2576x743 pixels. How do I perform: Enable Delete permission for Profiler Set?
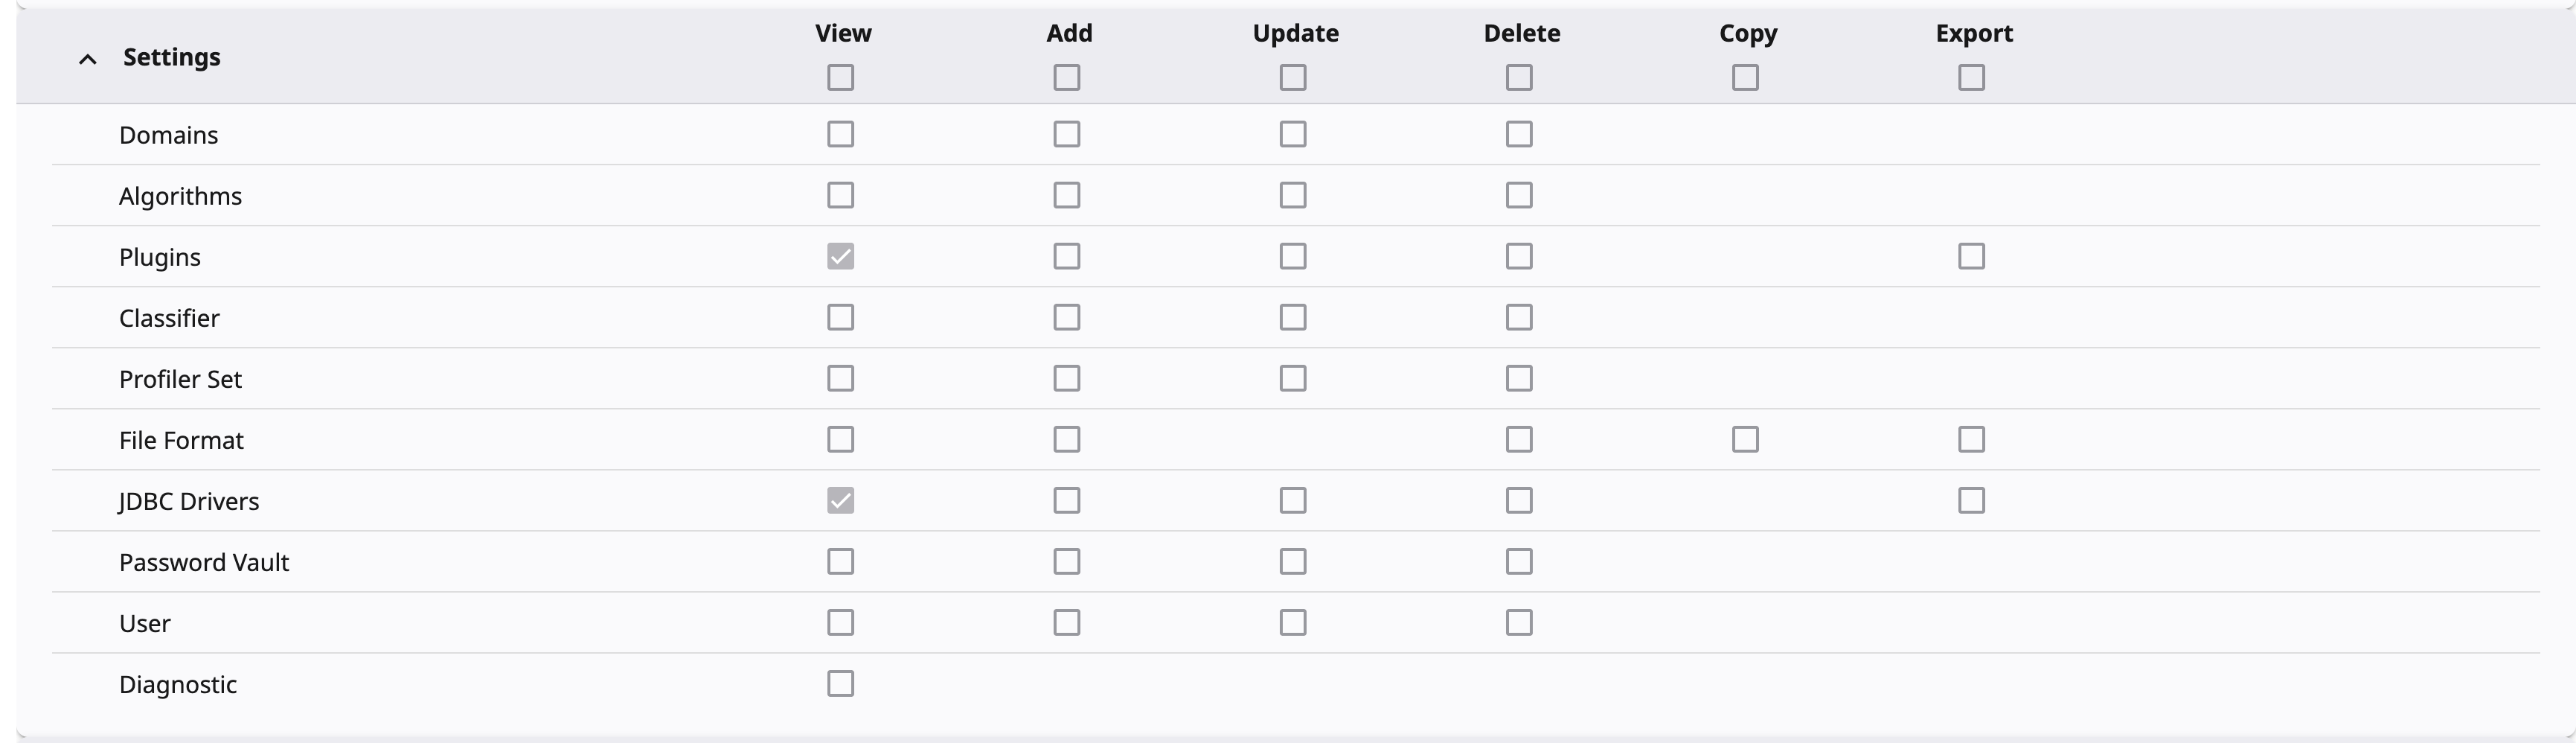tap(1519, 378)
